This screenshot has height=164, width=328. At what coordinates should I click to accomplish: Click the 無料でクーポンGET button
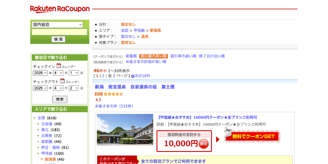coord(252,136)
